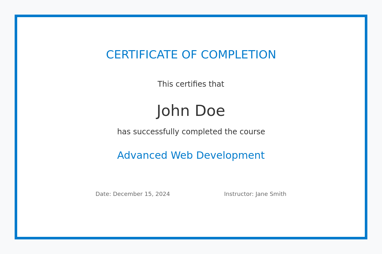The image size is (382, 254).
Task: Click the word CERTIFICATE in the heading
Action: [142, 55]
